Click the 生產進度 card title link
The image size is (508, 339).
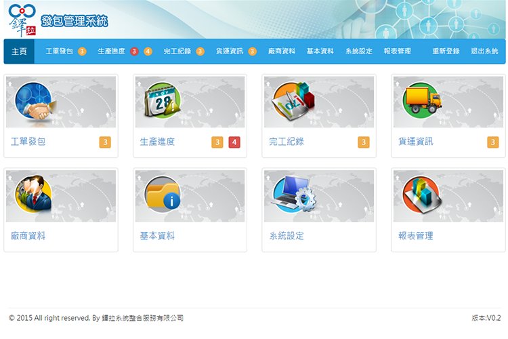pyautogui.click(x=157, y=142)
